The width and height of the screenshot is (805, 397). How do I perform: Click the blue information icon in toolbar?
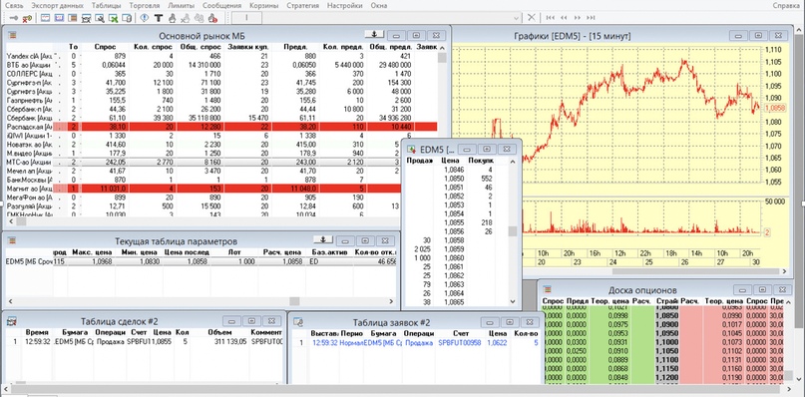pos(145,18)
